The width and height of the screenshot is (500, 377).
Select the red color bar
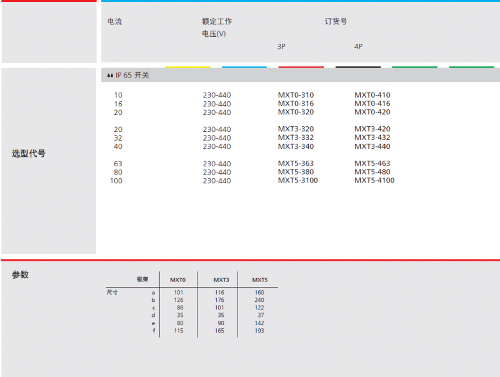tap(301, 67)
